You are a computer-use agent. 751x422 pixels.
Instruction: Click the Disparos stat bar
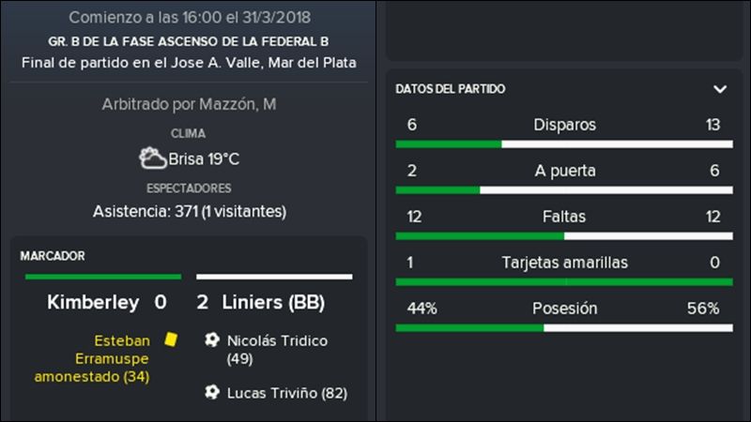coord(564,144)
